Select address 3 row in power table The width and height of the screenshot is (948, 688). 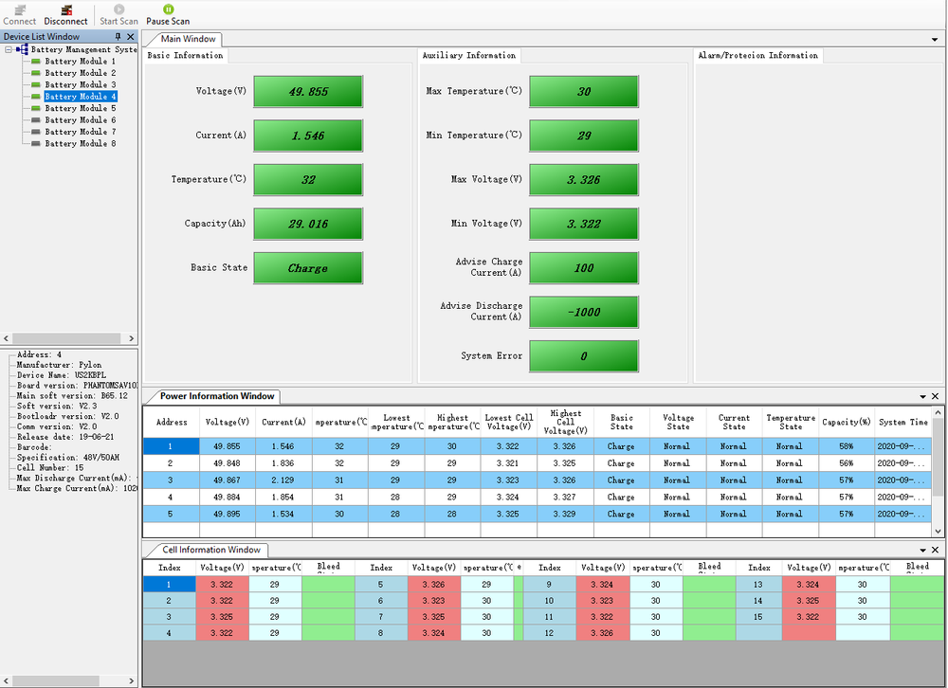(x=171, y=480)
